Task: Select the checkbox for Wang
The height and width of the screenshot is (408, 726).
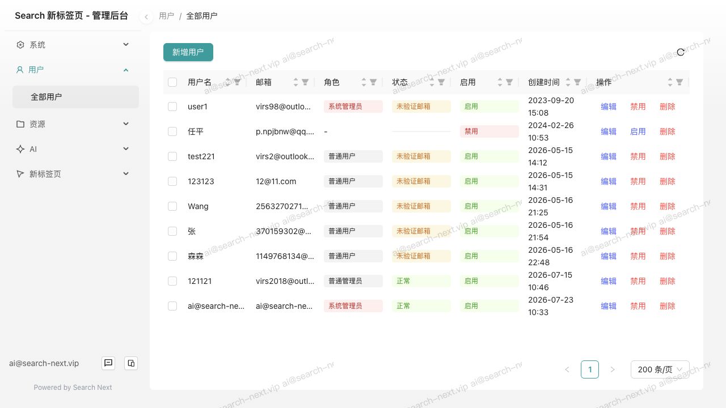Action: 172,206
